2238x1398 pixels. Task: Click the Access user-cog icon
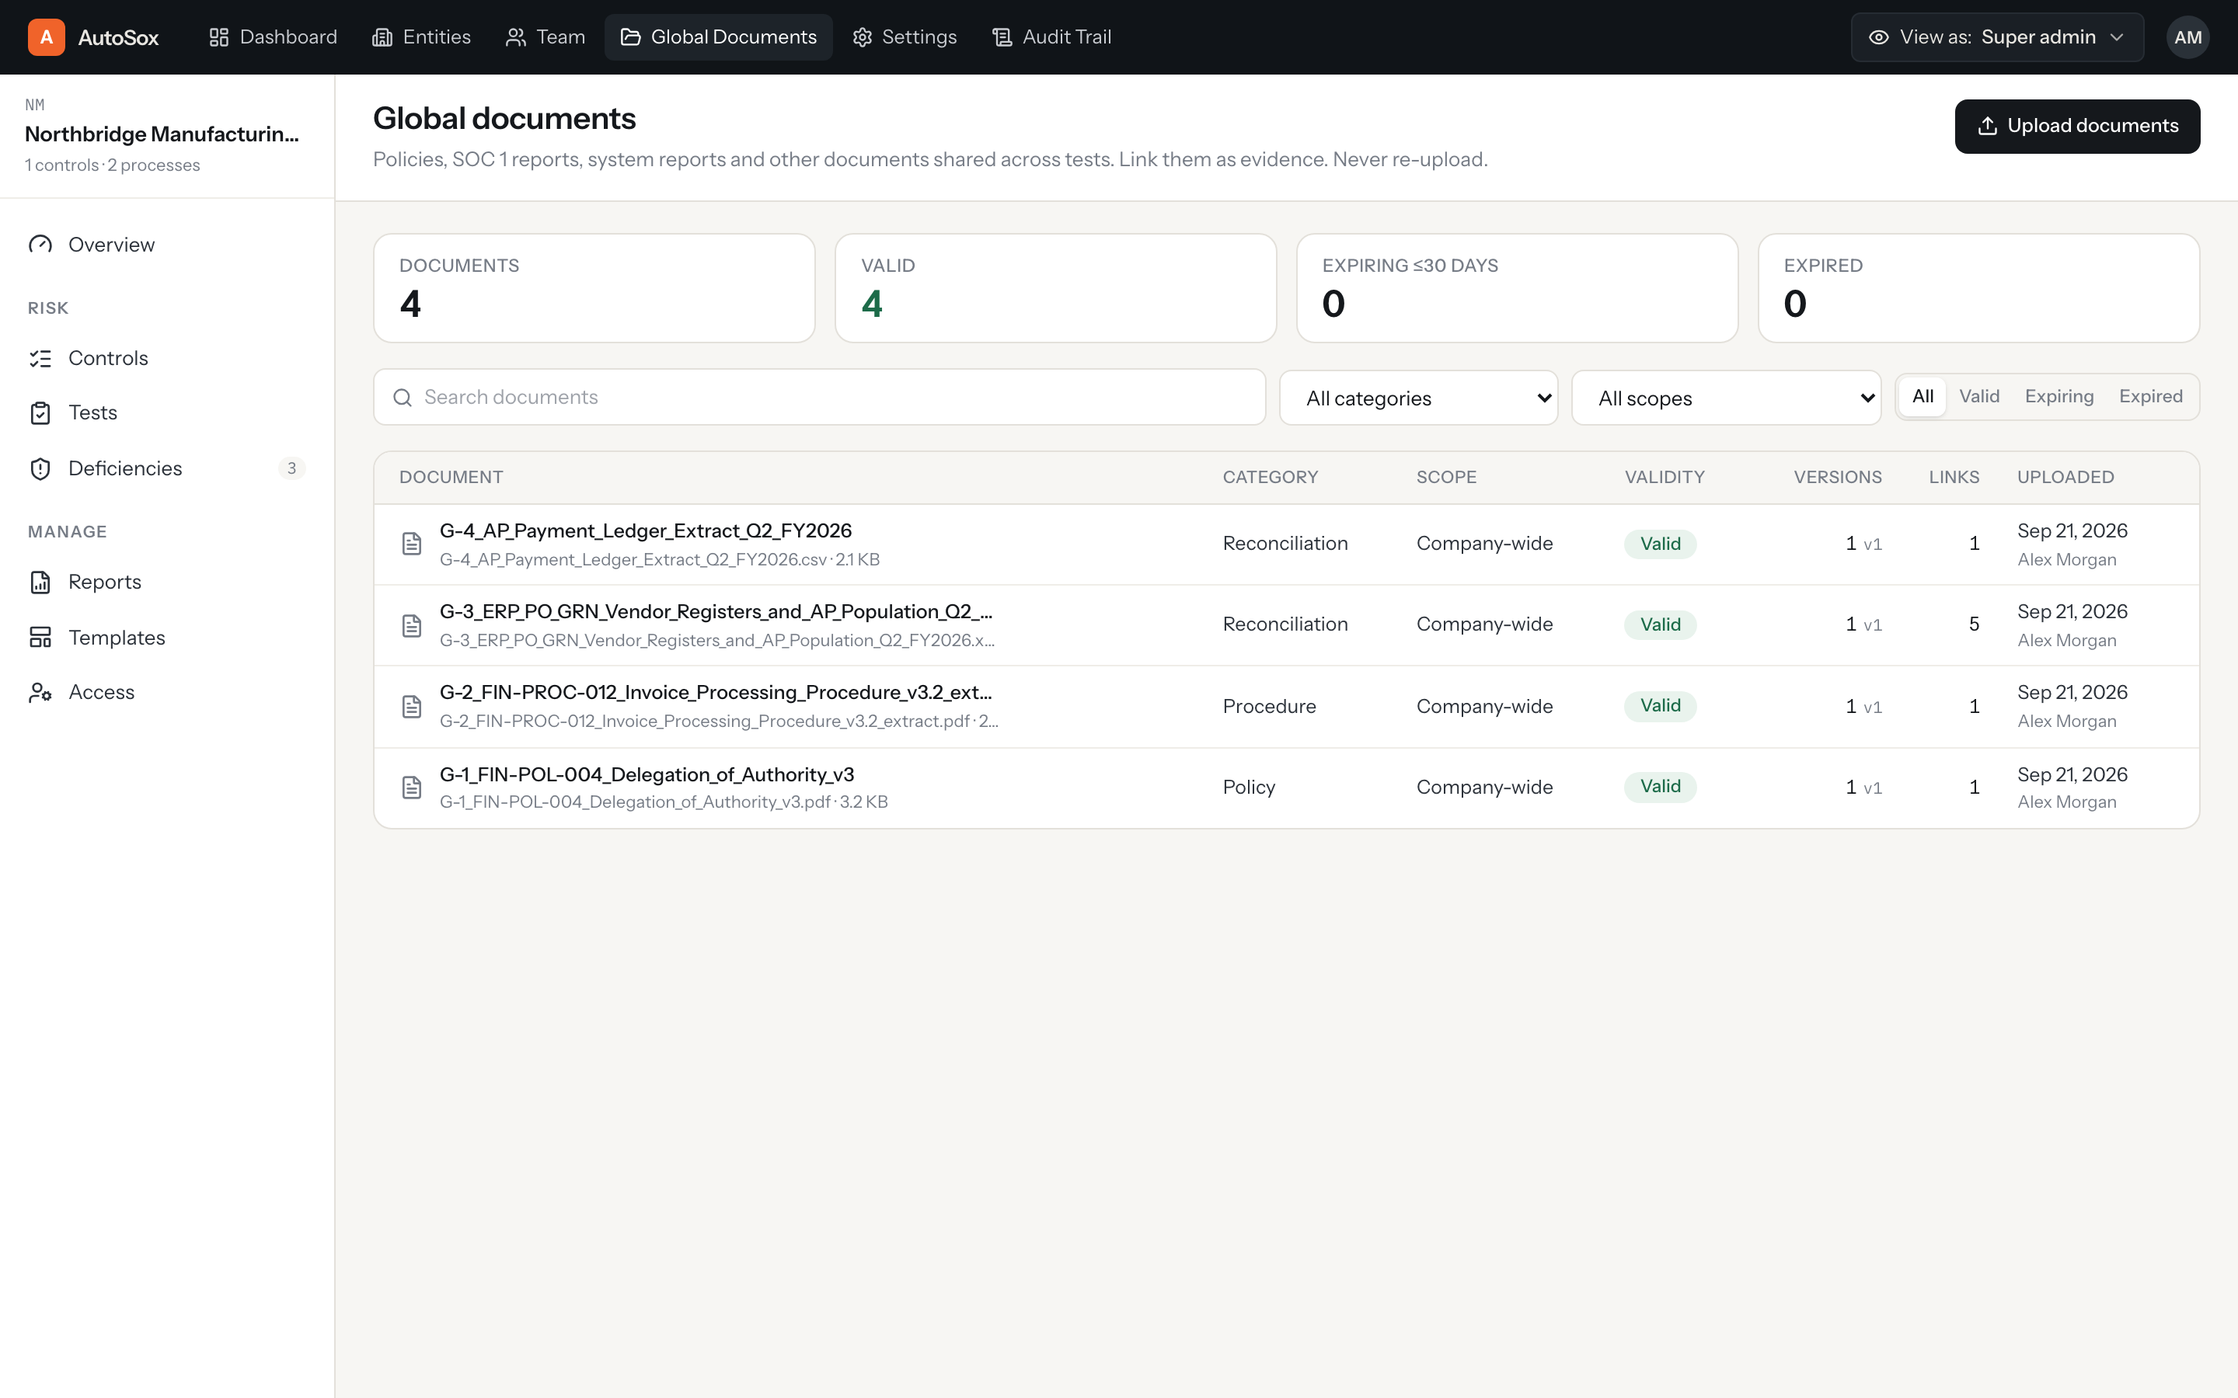click(x=40, y=691)
